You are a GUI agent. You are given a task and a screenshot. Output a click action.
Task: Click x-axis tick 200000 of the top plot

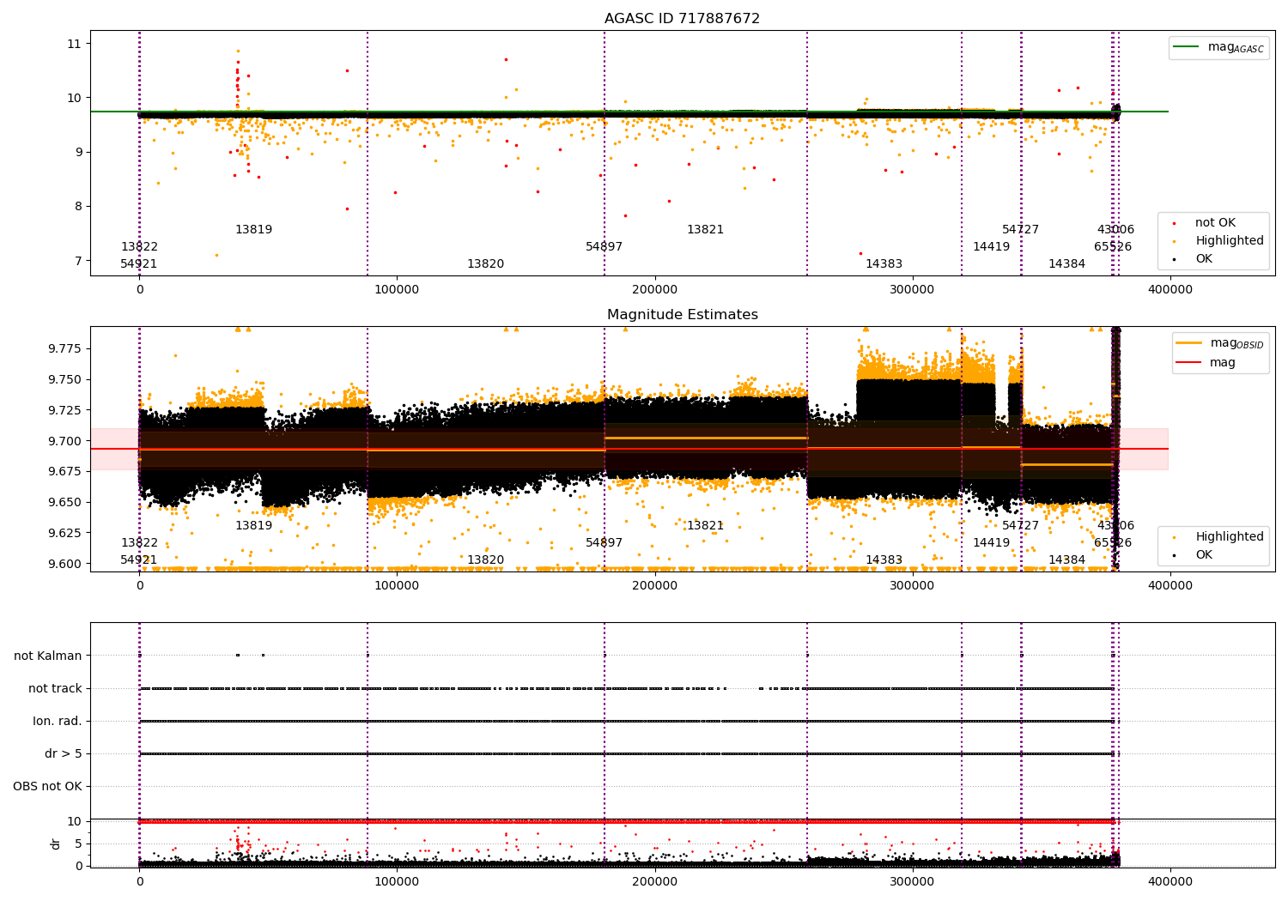[654, 290]
